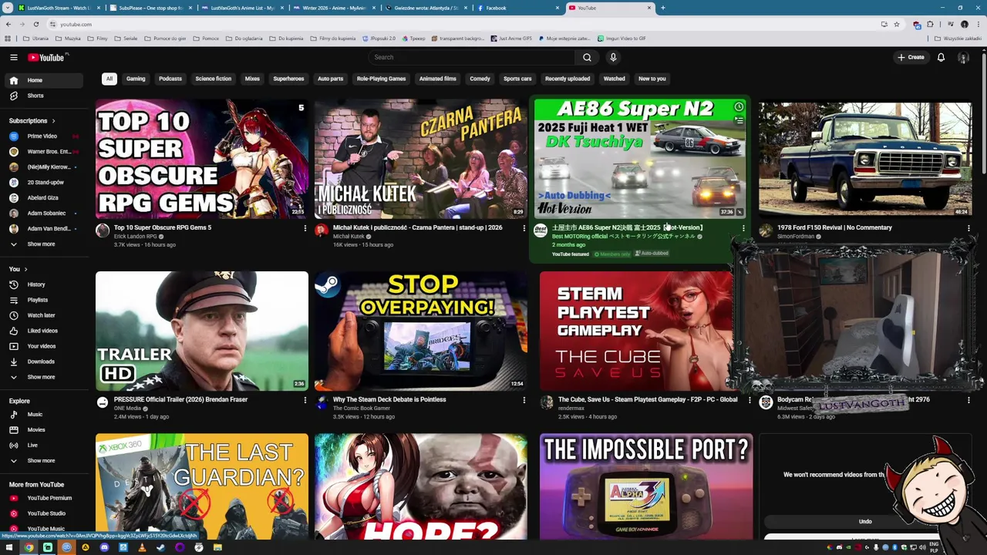Select the Gaming filter chip
This screenshot has width=987, height=555.
click(x=136, y=79)
